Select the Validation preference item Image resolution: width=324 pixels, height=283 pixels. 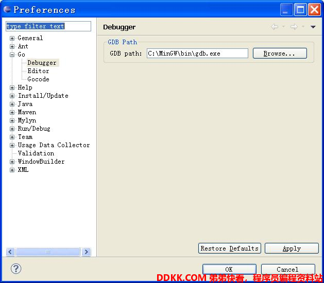36,153
